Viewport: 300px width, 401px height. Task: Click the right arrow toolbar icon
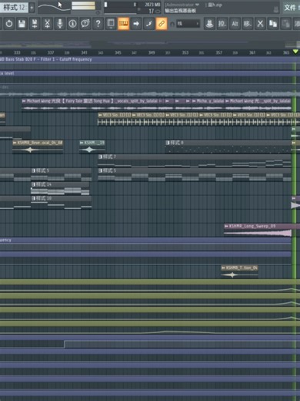point(136,24)
